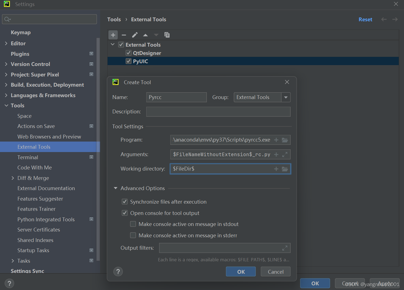Move tool down with down arrow
The height and width of the screenshot is (290, 404).
tap(156, 35)
